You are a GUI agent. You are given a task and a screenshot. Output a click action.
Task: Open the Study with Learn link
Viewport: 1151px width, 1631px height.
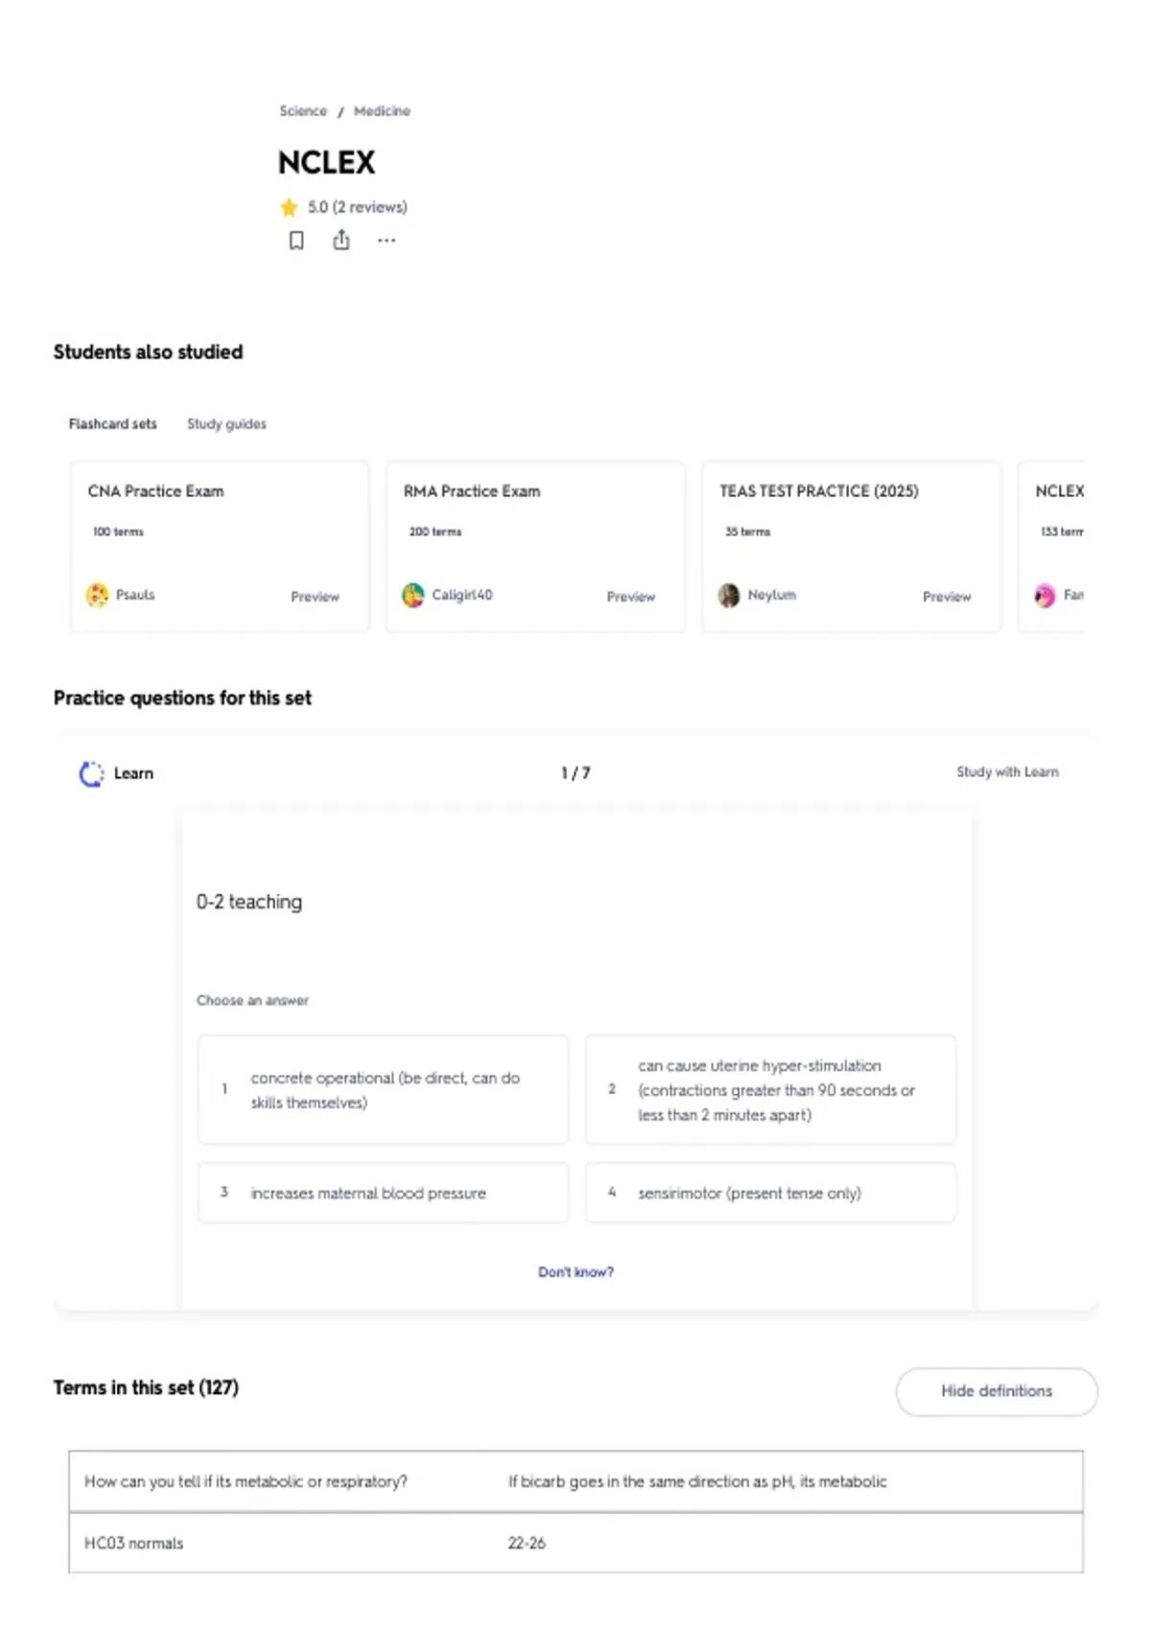point(1007,771)
